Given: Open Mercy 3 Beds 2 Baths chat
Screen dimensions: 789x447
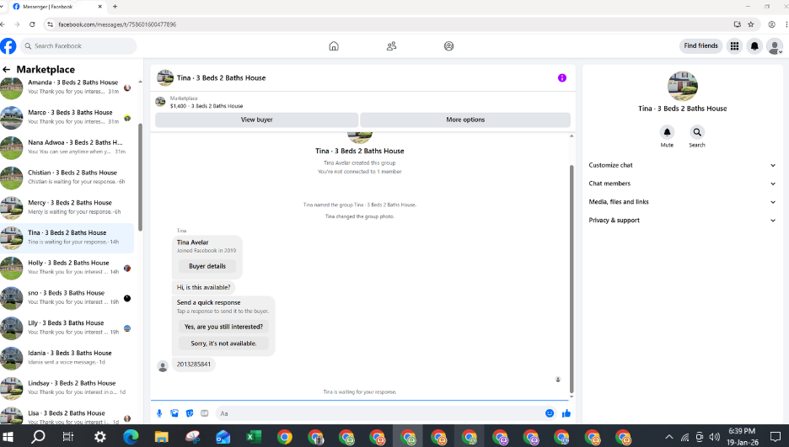Looking at the screenshot, I should tap(67, 207).
